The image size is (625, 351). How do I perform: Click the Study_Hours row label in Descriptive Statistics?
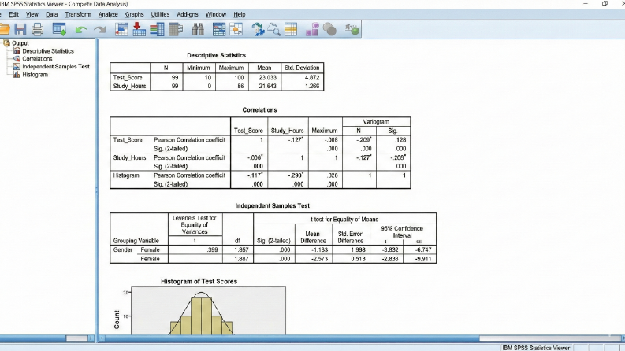(129, 86)
